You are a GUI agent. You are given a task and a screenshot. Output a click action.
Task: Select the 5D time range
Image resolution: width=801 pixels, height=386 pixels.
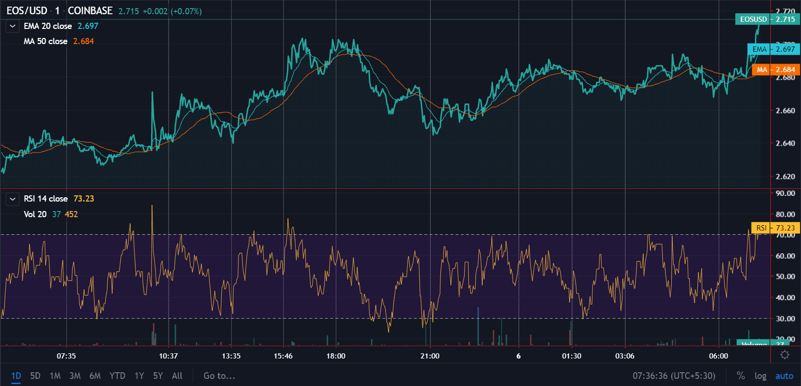pos(35,376)
